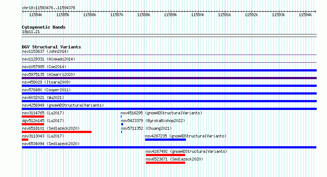The width and height of the screenshot is (327, 177).
Task: Click nsv4256949 (gnomADStructuralVariants) label
Action: coord(63,105)
